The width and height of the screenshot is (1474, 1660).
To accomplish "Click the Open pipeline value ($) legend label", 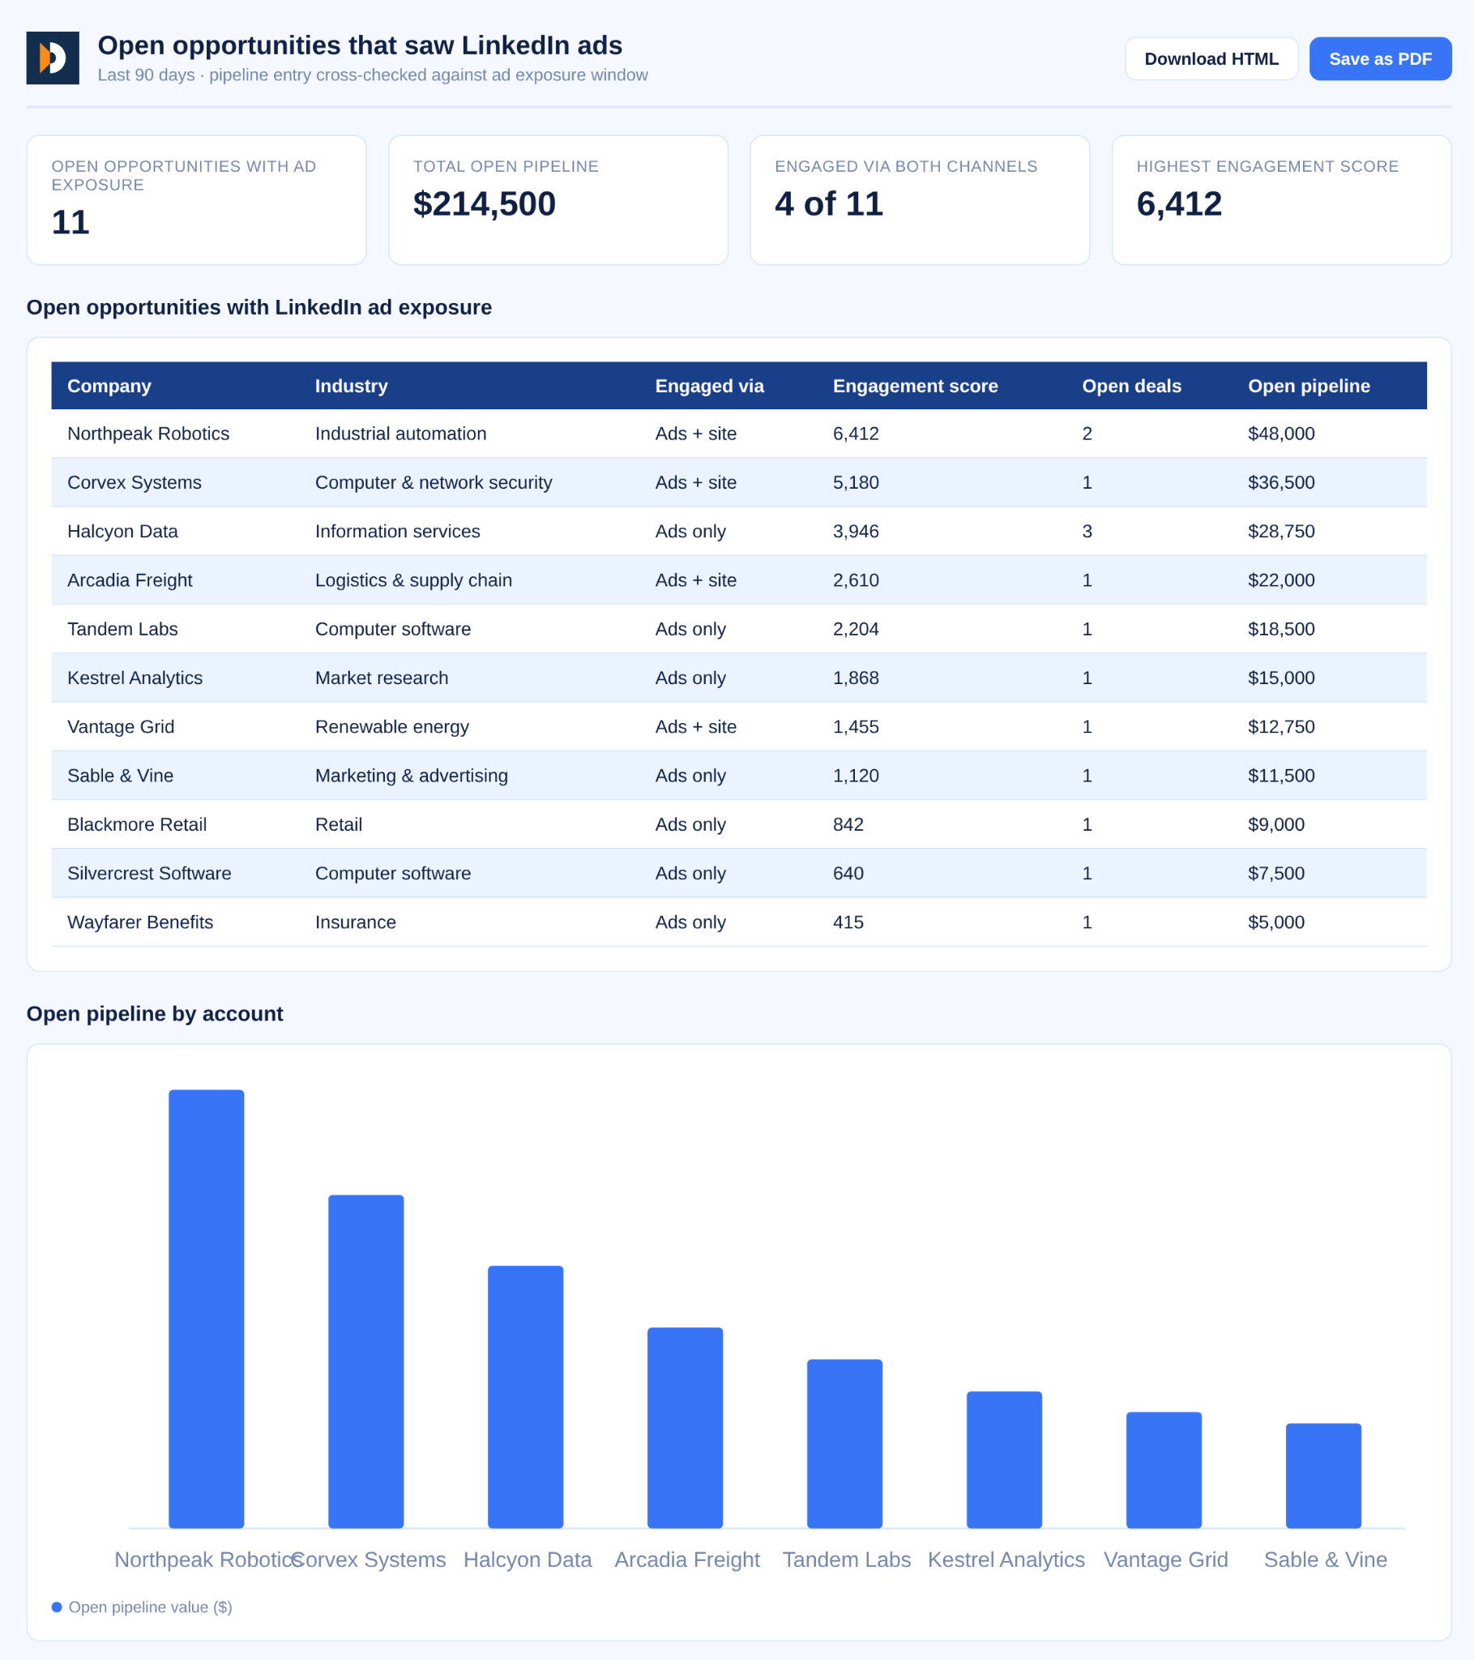I will 150,1607.
